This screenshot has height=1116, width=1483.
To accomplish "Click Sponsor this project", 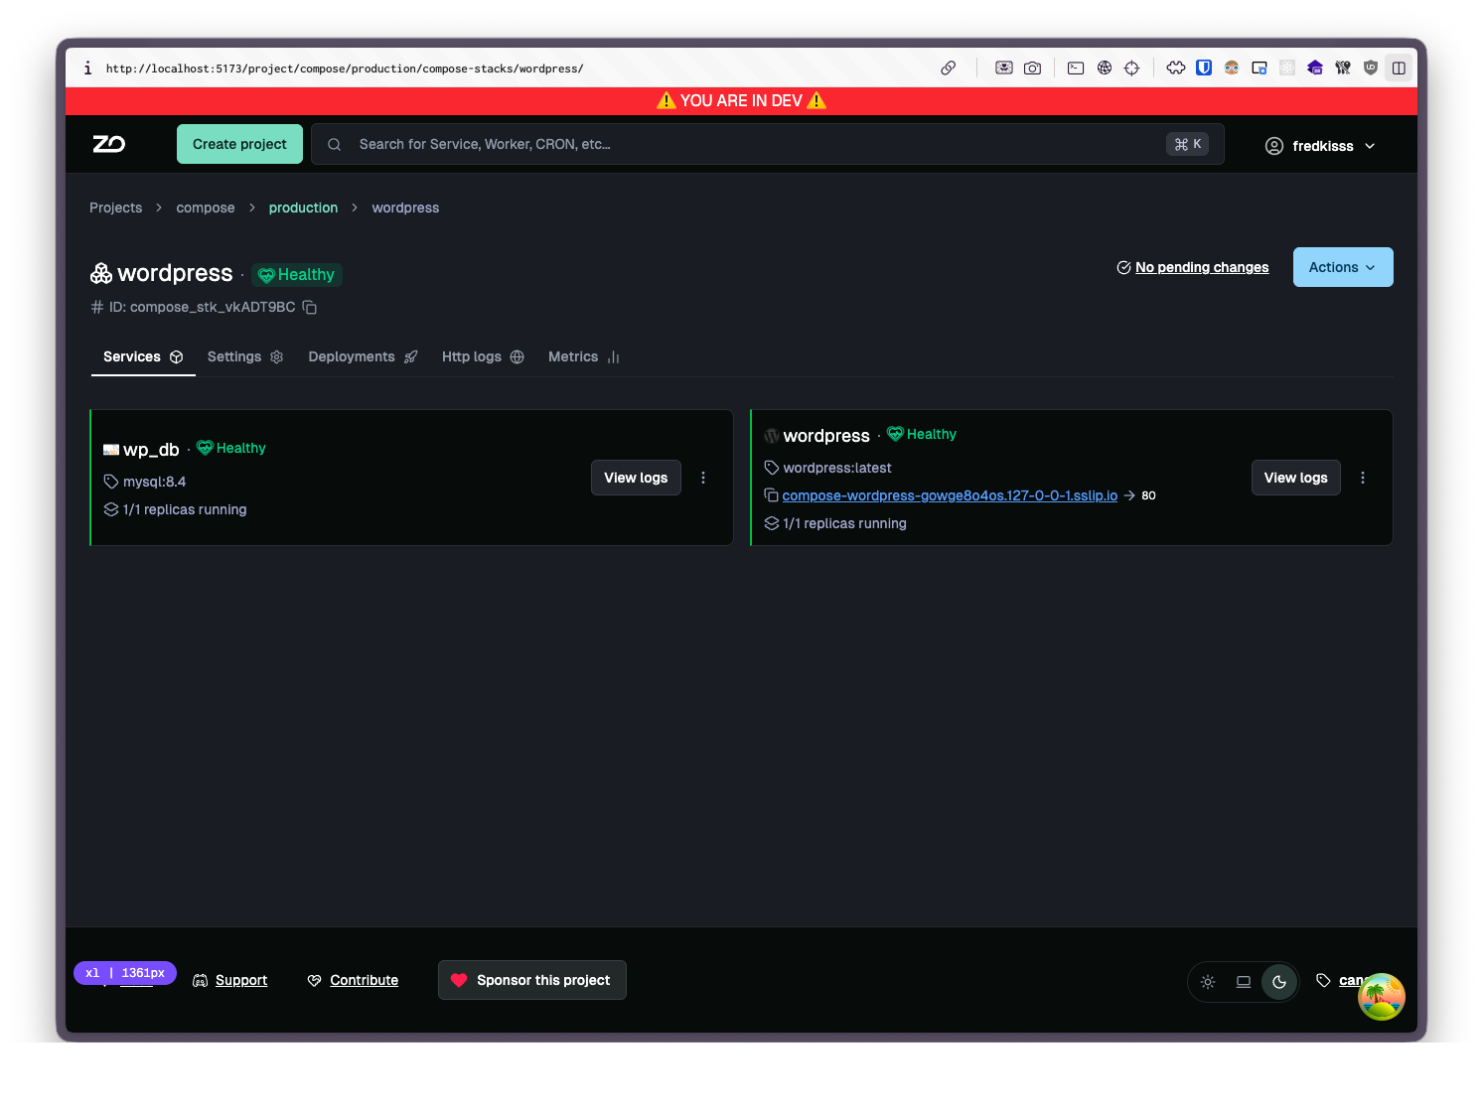I will coord(532,980).
